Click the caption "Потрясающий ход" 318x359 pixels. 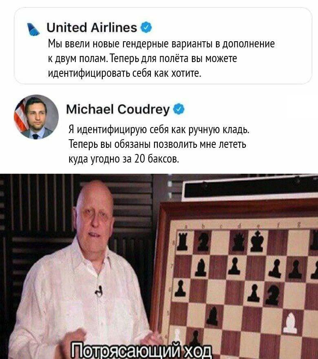pos(141,350)
